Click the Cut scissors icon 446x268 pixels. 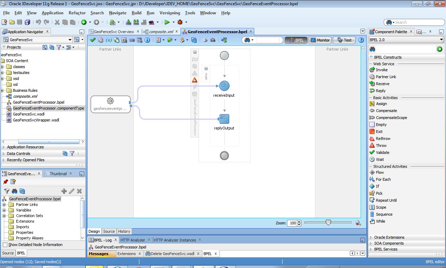click(57, 22)
